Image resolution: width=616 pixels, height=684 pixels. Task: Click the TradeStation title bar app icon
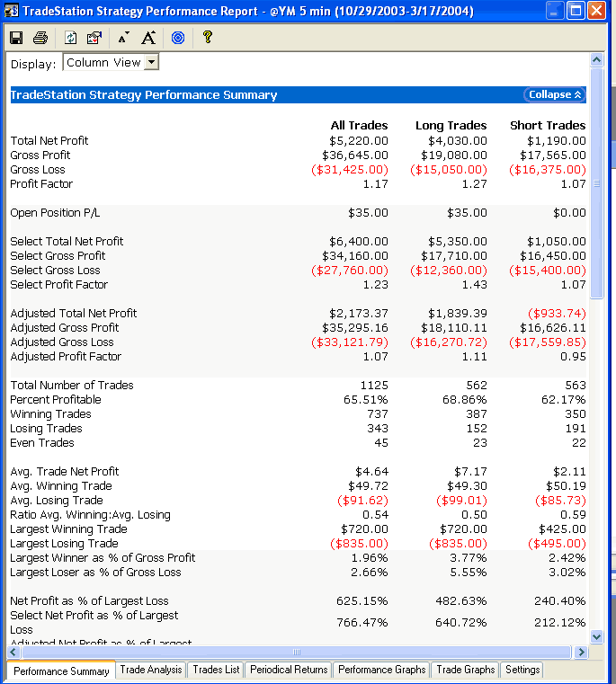tap(12, 11)
